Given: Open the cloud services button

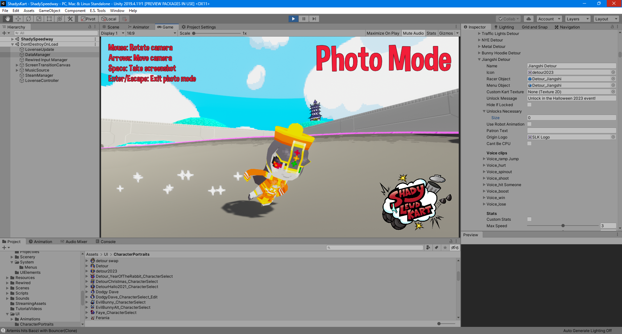Looking at the screenshot, I should pyautogui.click(x=529, y=19).
